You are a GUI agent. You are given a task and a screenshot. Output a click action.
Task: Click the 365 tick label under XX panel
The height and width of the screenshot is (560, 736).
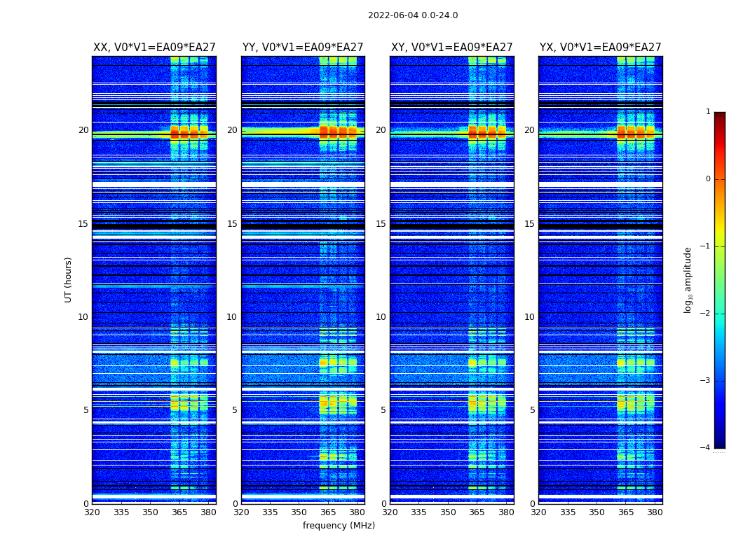click(179, 512)
